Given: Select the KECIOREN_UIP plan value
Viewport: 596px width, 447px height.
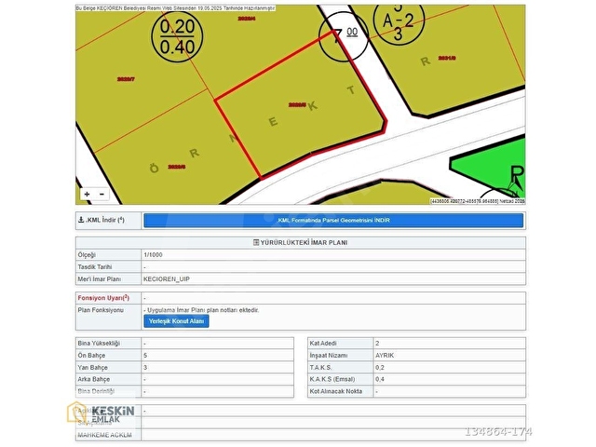Looking at the screenshot, I should (x=167, y=279).
